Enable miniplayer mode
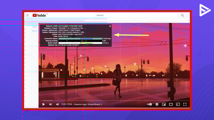 pyautogui.click(x=164, y=104)
